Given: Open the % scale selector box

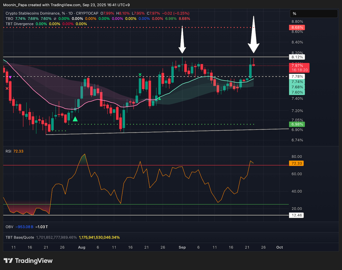Looking at the screenshot, I should pyautogui.click(x=313, y=14).
